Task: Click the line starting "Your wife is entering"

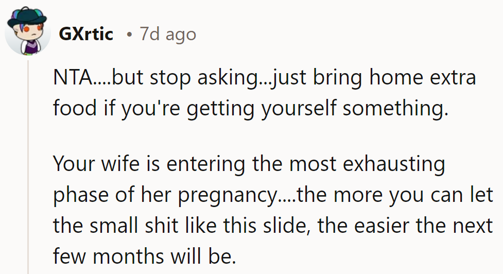Action: (x=249, y=164)
